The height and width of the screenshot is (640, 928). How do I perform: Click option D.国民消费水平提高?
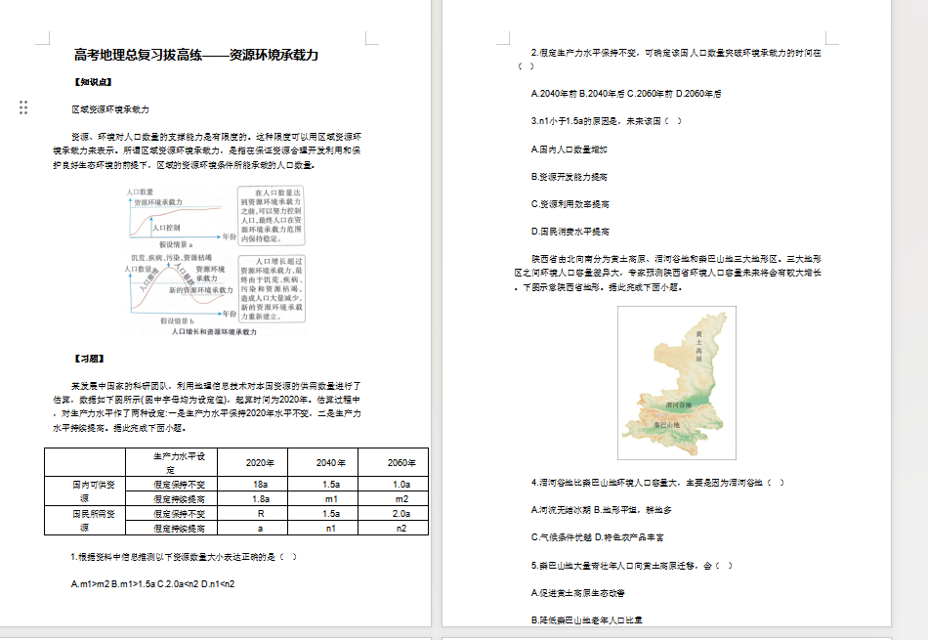pyautogui.click(x=569, y=231)
